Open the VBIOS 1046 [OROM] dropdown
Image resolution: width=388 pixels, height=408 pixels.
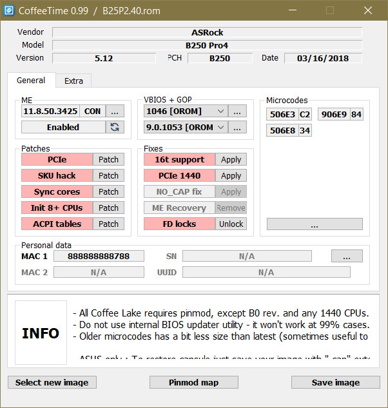point(186,112)
